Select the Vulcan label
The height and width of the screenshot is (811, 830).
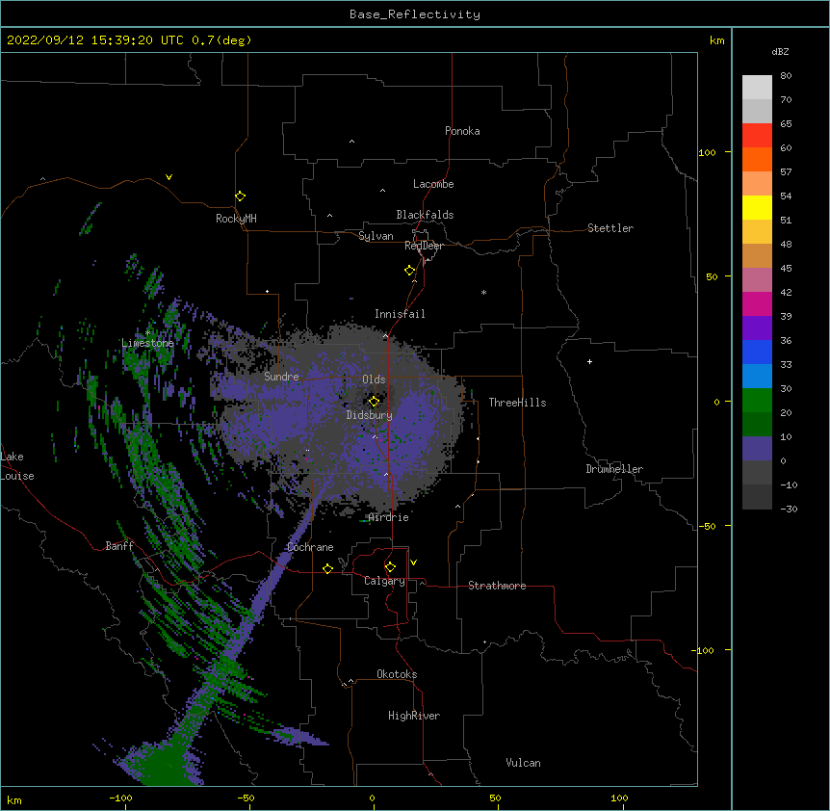coord(523,763)
